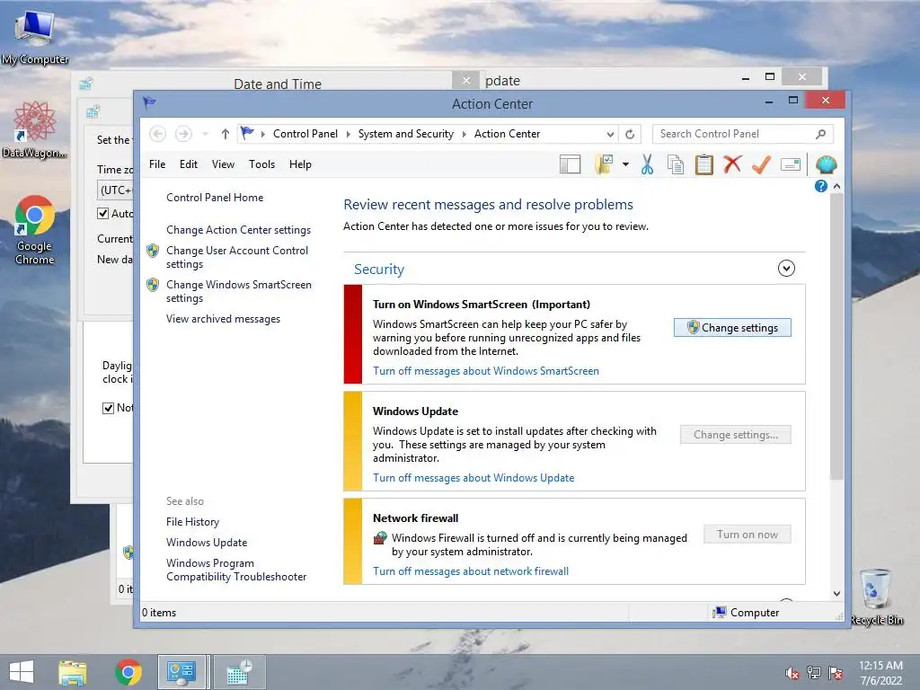The image size is (920, 690).
Task: Select the Google Chrome desktop shortcut
Action: point(35,230)
